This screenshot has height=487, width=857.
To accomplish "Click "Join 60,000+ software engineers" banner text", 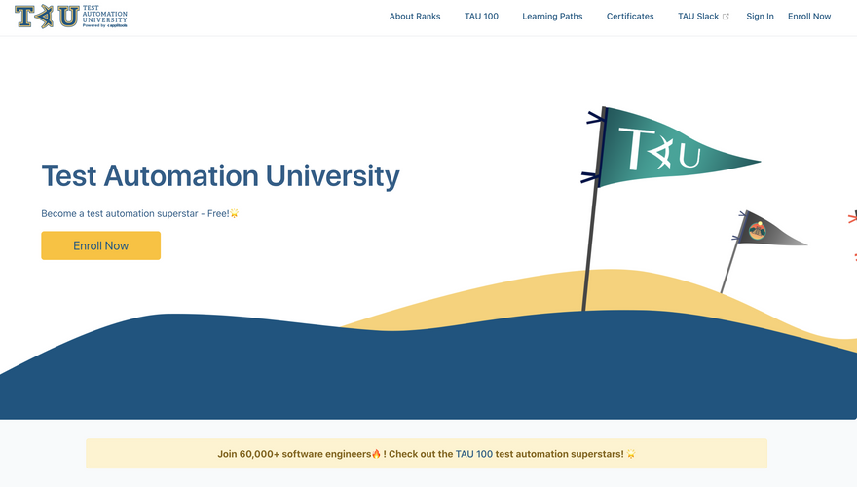I will click(293, 454).
